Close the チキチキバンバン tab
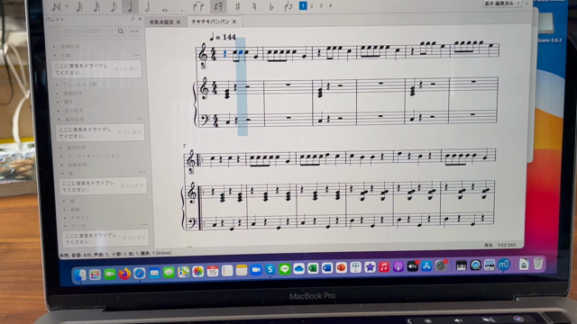 (x=234, y=22)
